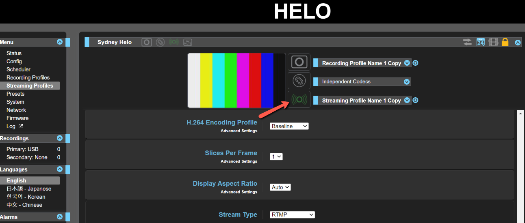Click the yellow padlock icon
This screenshot has width=525, height=223.
(x=505, y=42)
